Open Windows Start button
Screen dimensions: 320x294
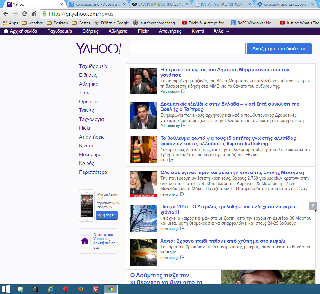pyautogui.click(x=6, y=289)
